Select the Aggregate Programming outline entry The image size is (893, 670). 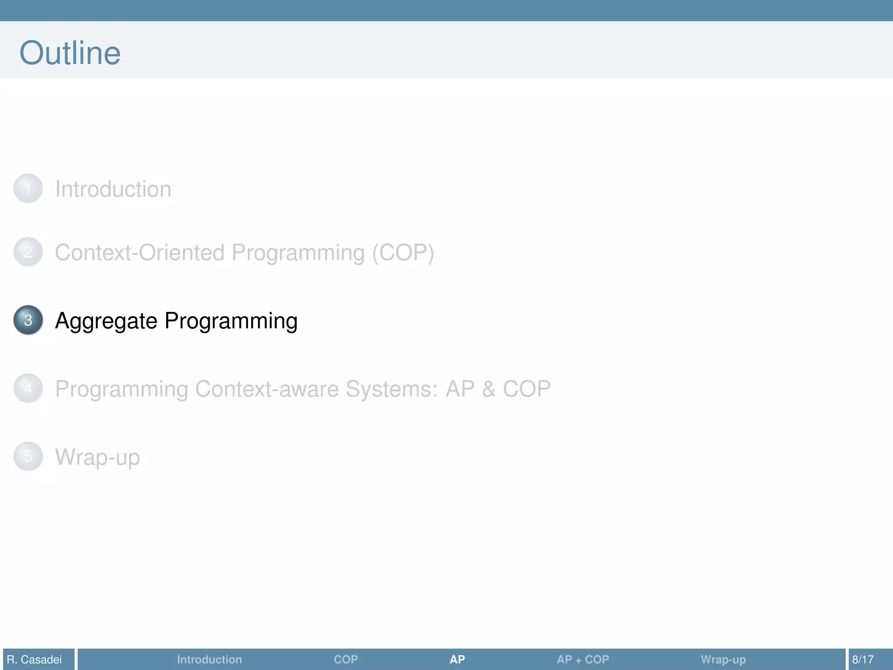point(176,322)
